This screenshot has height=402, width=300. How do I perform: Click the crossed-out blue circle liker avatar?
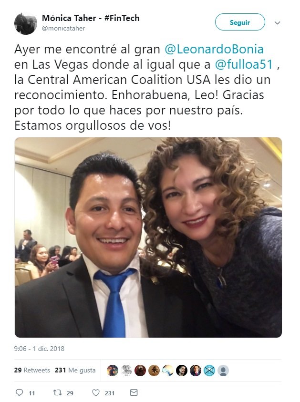click(x=209, y=371)
